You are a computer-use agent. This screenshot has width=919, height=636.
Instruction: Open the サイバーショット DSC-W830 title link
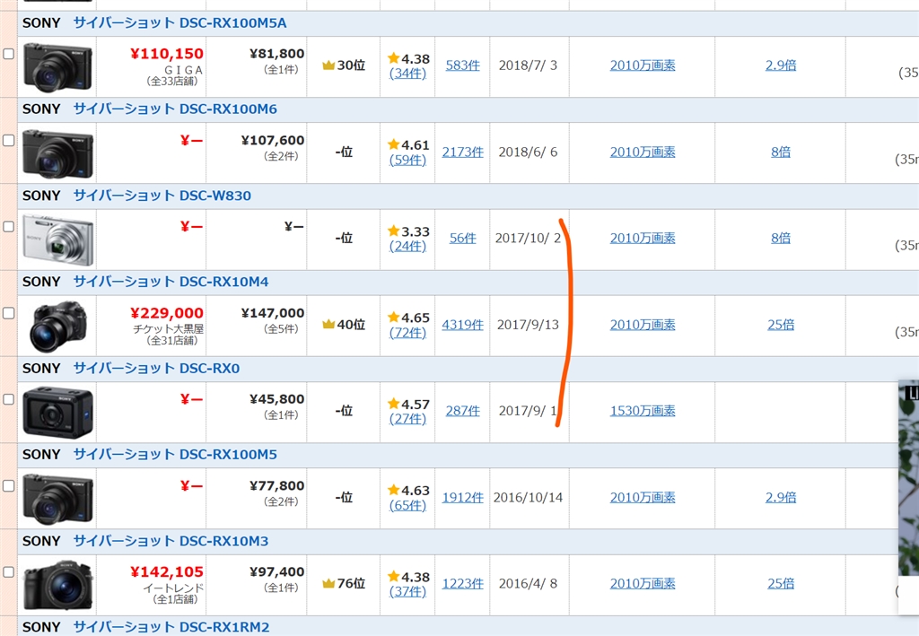pos(162,196)
